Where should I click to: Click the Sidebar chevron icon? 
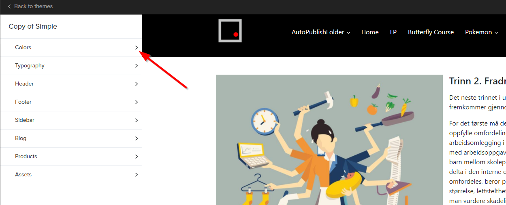[137, 120]
